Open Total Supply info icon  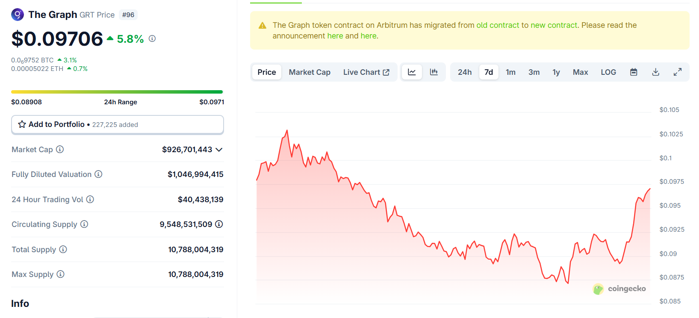pos(63,249)
